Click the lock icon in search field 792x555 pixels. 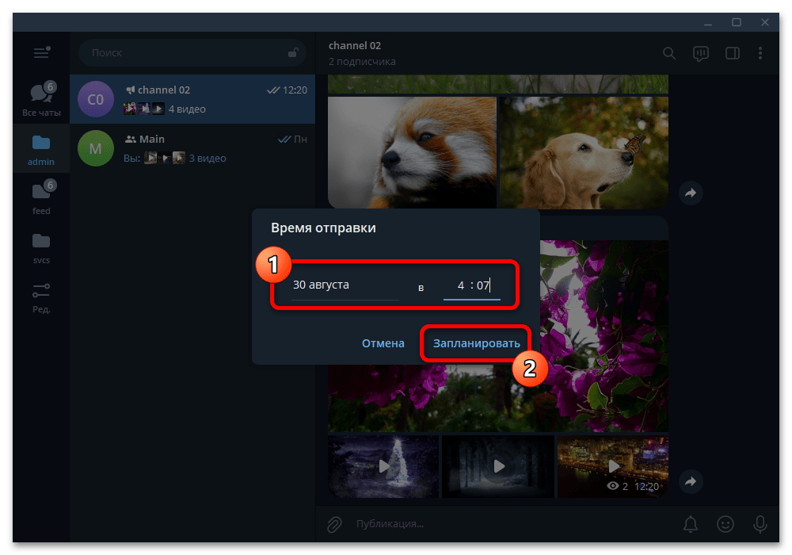293,52
